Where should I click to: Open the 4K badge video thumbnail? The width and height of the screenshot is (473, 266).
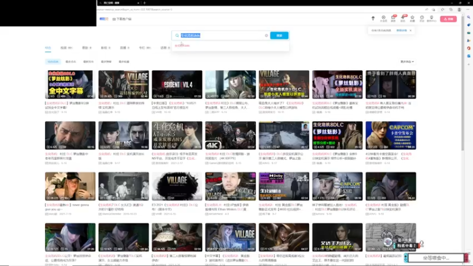click(x=231, y=135)
